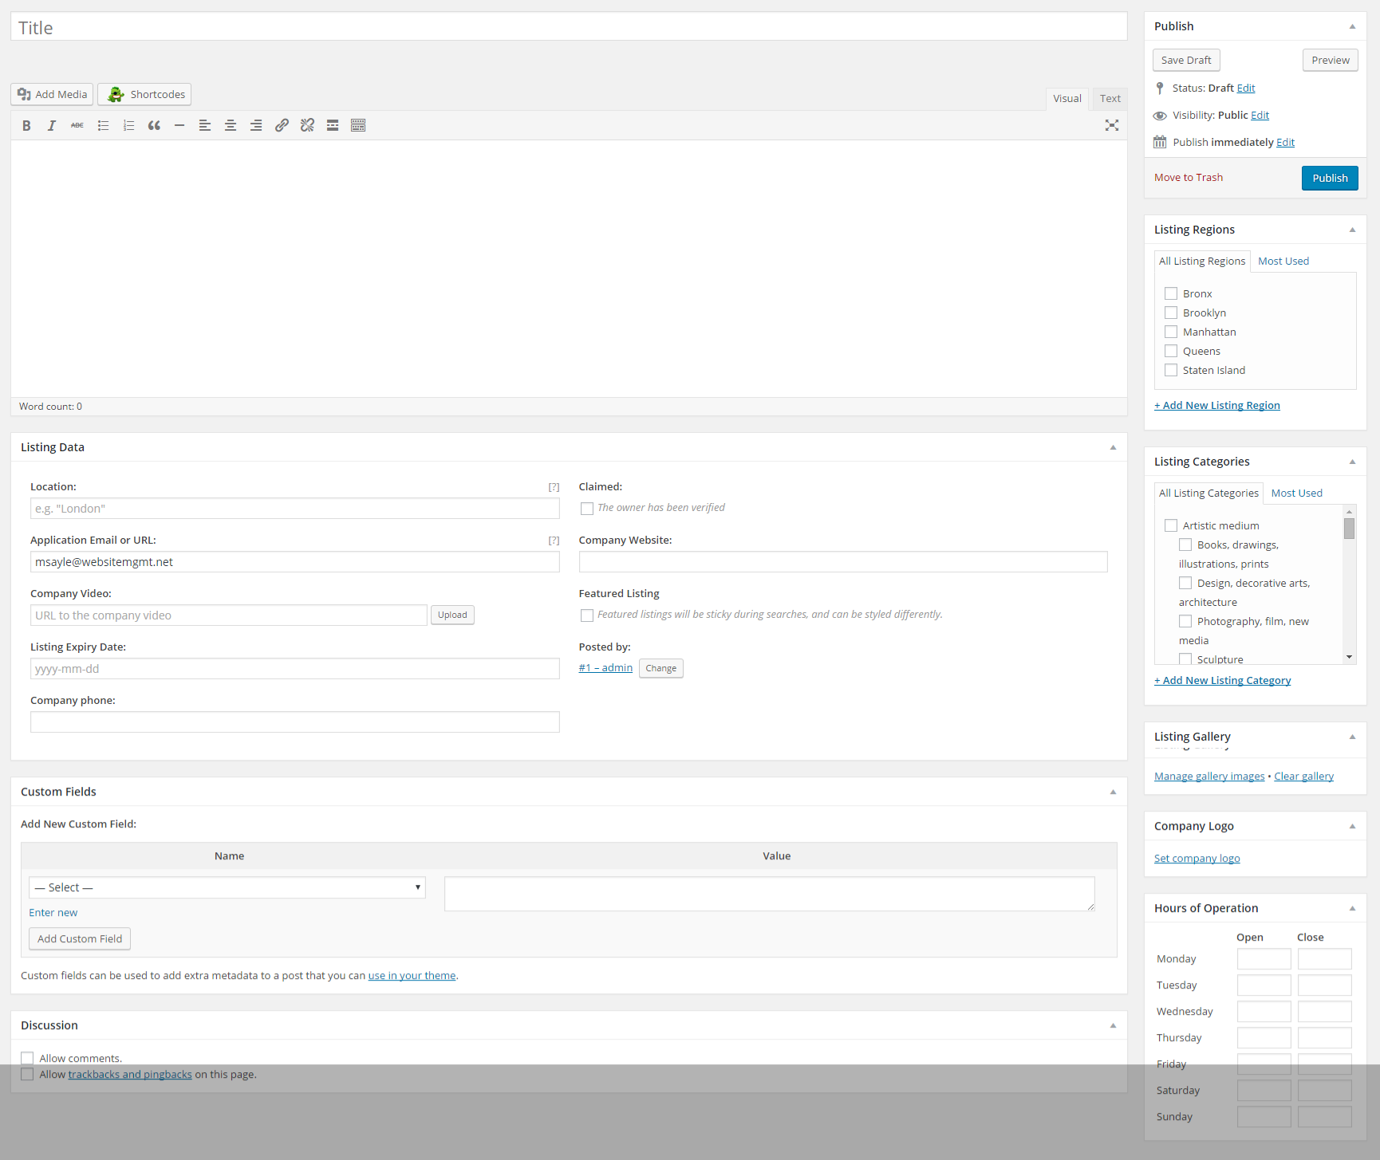Enable the Featured Listing checkbox
This screenshot has height=1160, width=1380.
pos(587,615)
